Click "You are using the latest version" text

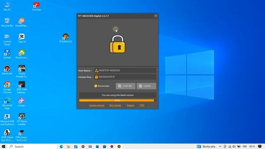point(118,95)
